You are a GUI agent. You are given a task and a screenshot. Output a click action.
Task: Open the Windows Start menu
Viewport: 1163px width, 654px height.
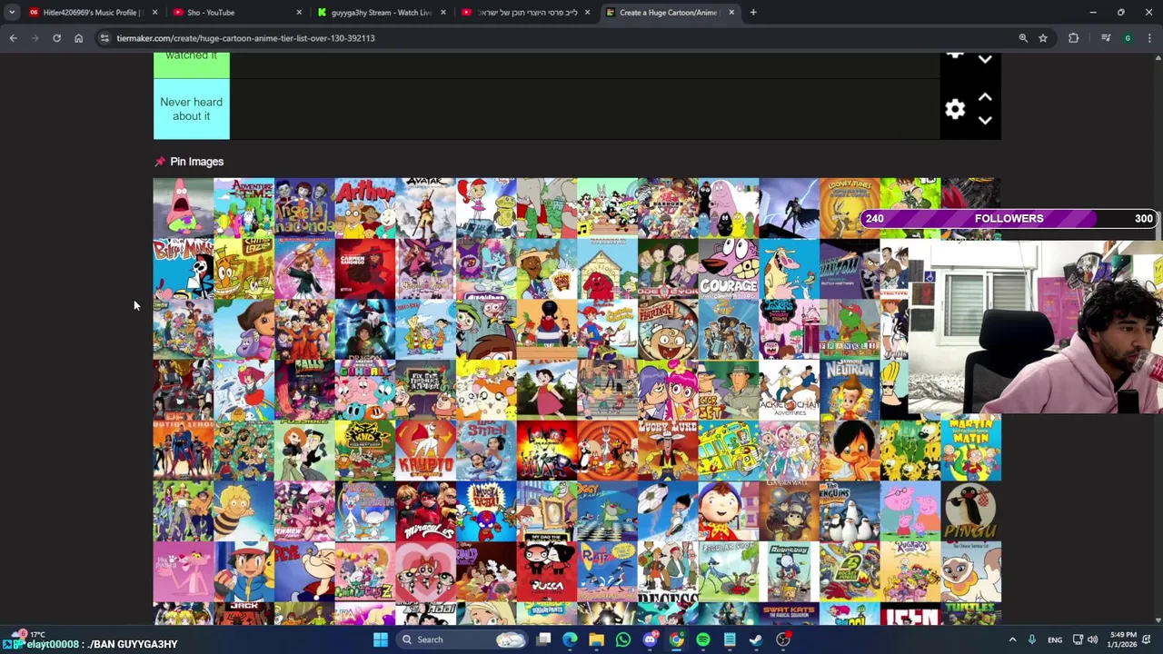pos(381,639)
